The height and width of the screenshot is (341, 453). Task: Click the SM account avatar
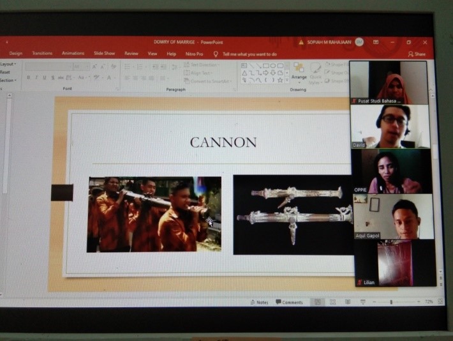tap(359, 42)
